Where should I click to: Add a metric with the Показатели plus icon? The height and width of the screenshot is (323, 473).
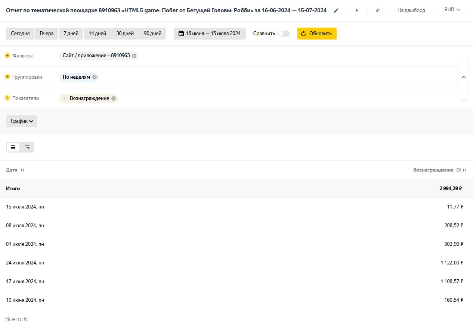click(7, 98)
